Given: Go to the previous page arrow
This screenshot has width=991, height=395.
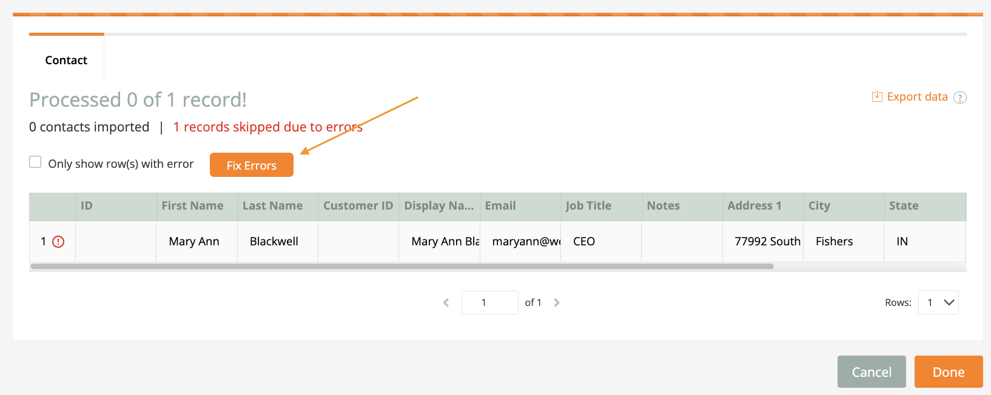Looking at the screenshot, I should coord(446,302).
